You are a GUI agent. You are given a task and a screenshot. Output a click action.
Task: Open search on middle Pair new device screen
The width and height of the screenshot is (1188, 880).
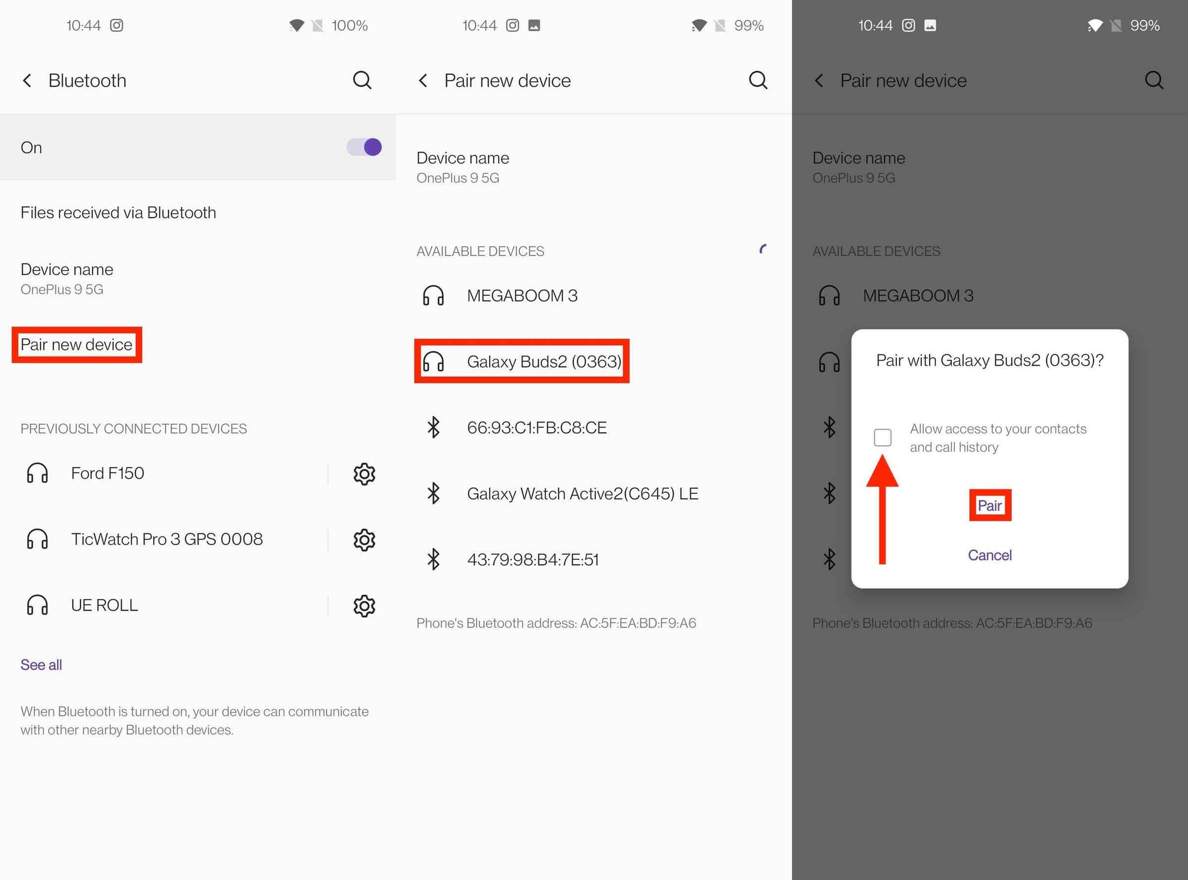pyautogui.click(x=758, y=80)
